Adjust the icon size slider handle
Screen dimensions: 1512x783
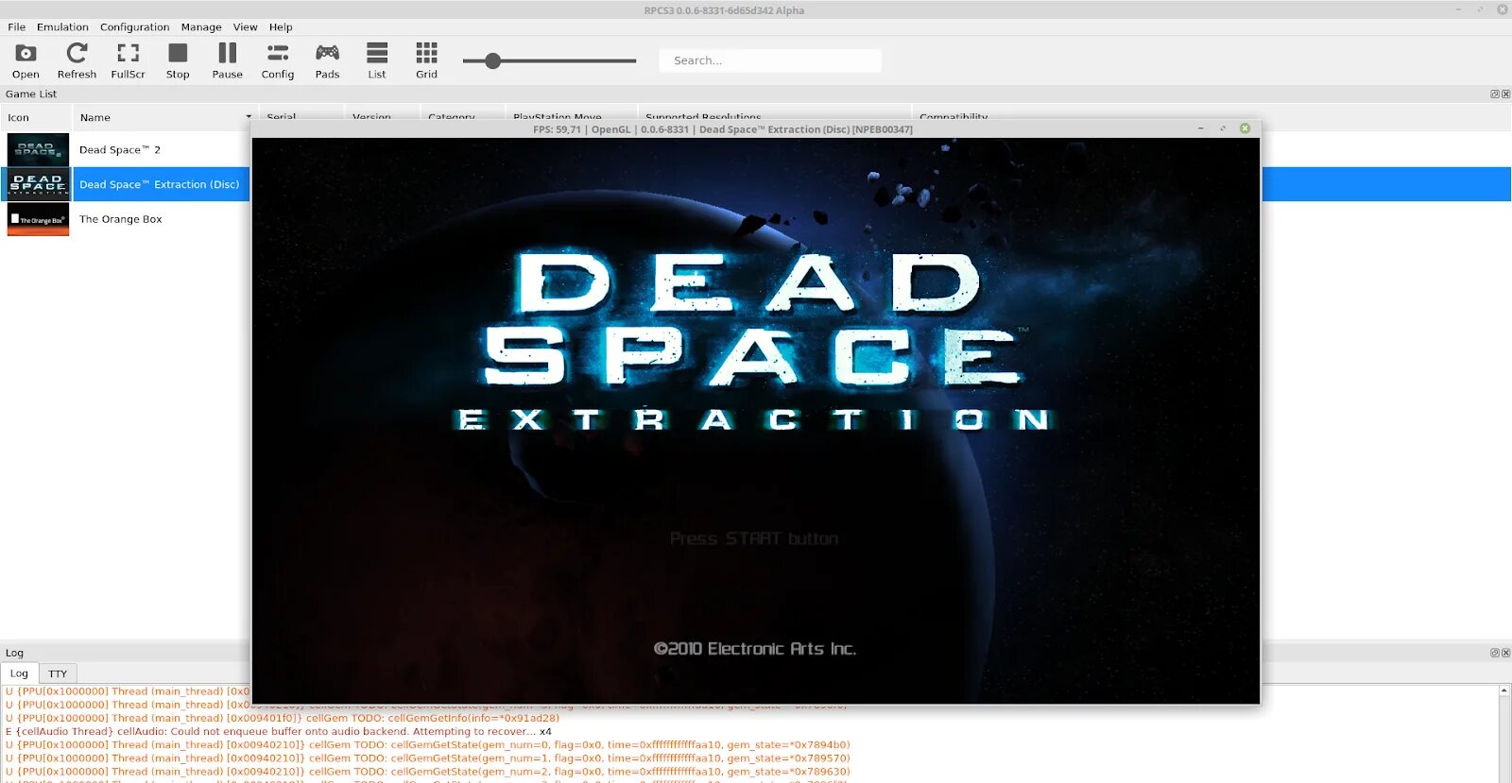point(492,60)
